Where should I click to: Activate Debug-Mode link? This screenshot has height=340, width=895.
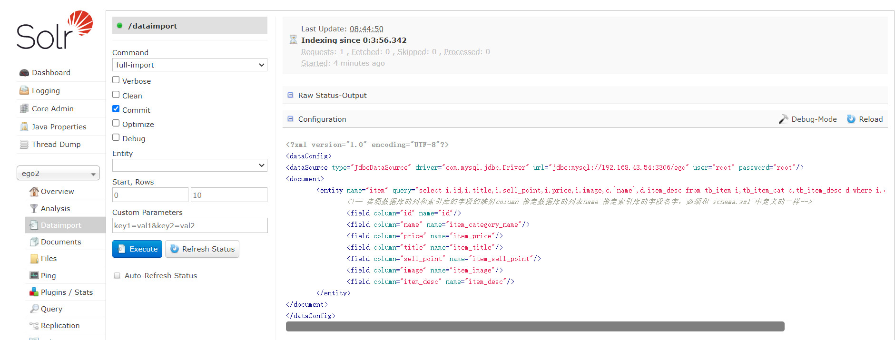tap(807, 119)
